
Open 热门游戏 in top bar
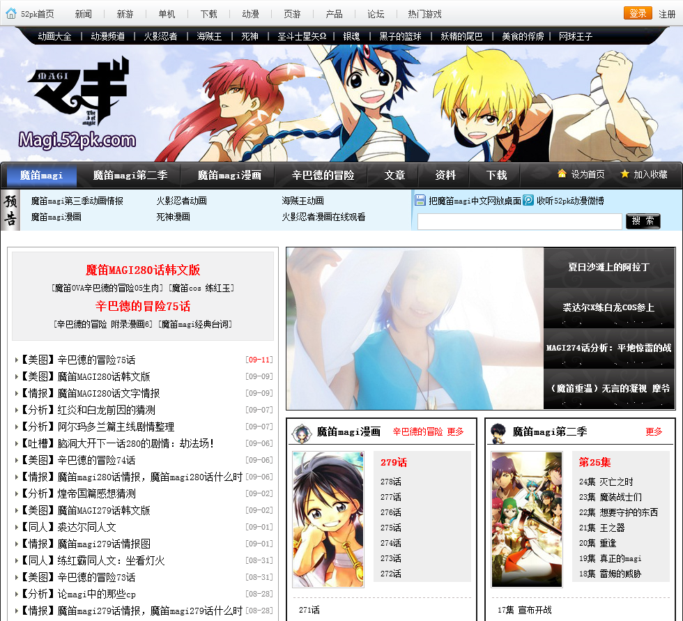(x=424, y=14)
